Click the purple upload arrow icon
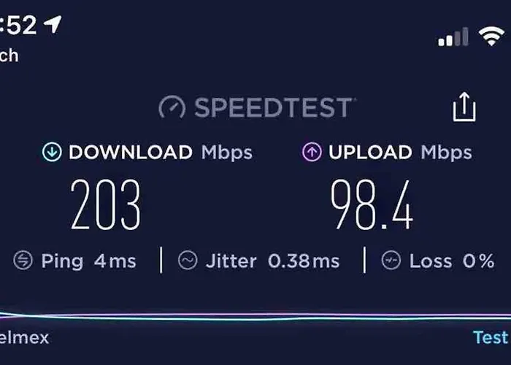This screenshot has height=365, width=511. tap(312, 152)
